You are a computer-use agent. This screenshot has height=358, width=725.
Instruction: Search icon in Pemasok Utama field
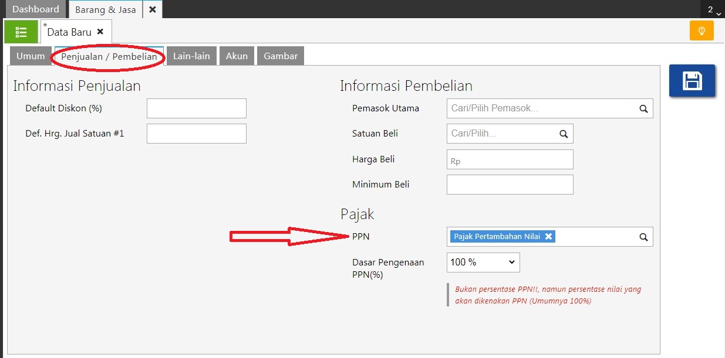tap(643, 108)
